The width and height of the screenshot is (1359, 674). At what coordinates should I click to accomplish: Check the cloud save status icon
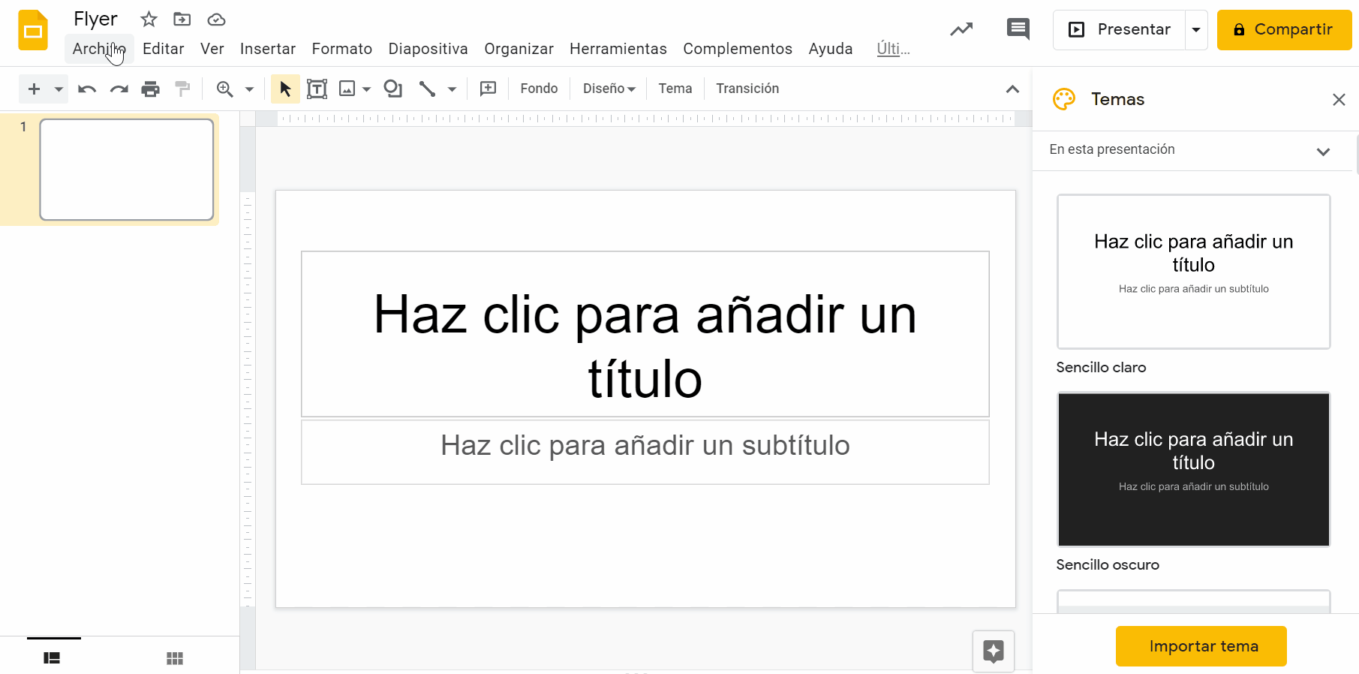[x=216, y=20]
